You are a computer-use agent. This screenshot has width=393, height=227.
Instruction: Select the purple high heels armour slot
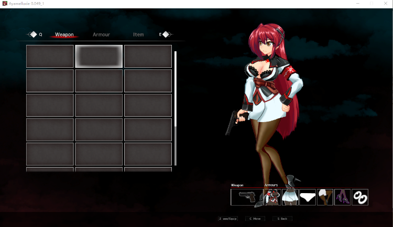click(x=342, y=197)
